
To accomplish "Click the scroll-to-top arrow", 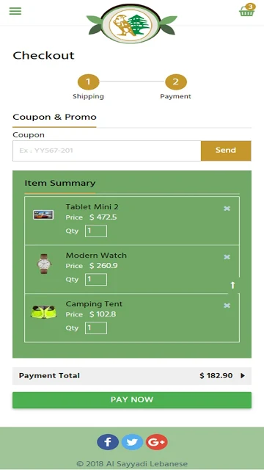I will tap(233, 285).
